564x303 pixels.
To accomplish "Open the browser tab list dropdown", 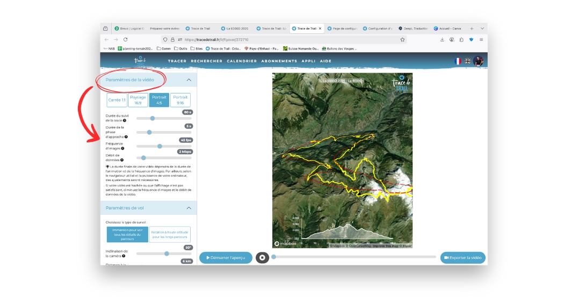I will 482,28.
